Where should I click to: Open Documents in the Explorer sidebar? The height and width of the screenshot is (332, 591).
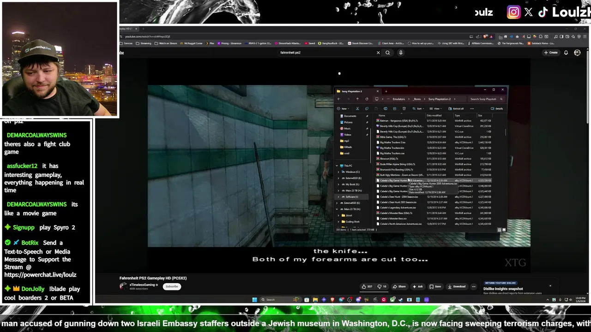(350, 116)
